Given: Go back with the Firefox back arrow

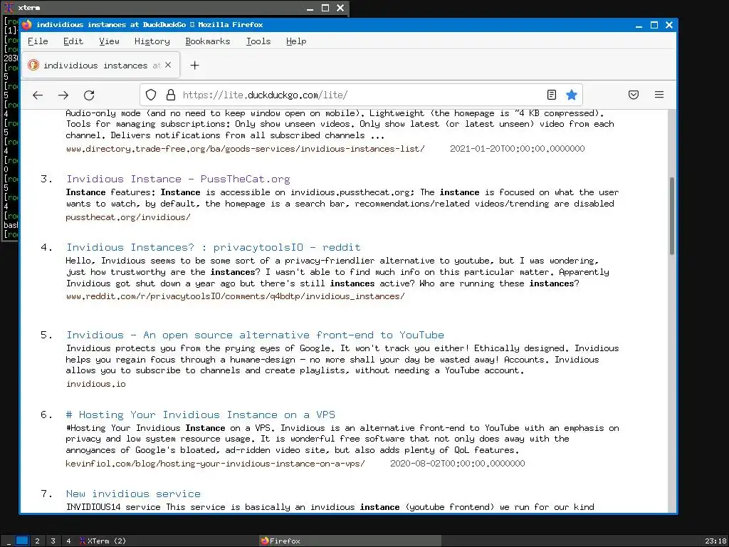Looking at the screenshot, I should [38, 95].
